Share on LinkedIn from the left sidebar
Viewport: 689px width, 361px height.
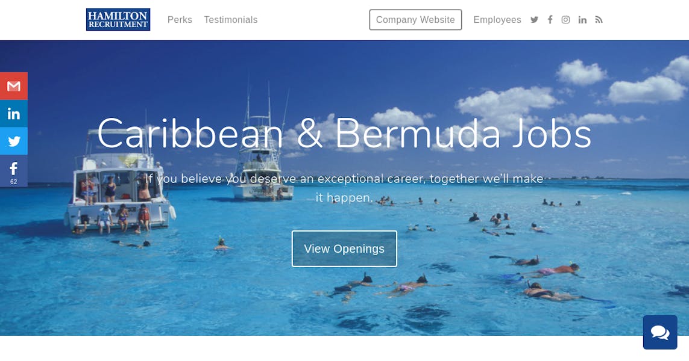[14, 114]
